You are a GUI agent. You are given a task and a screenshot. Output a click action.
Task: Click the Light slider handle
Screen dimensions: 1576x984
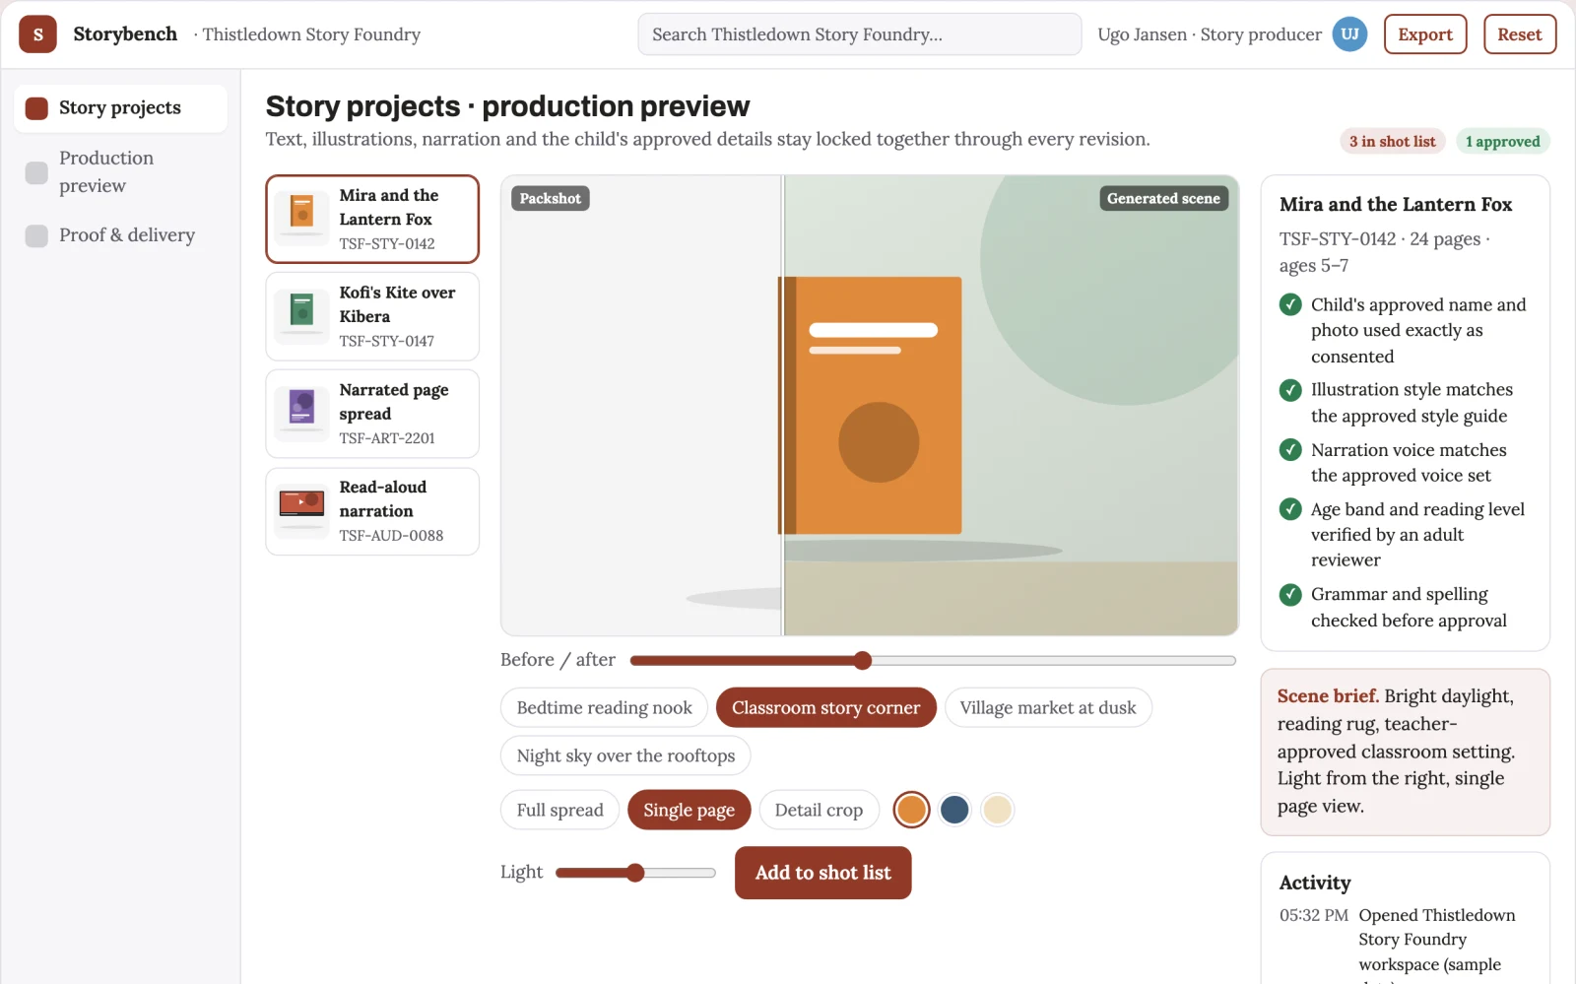(x=635, y=873)
